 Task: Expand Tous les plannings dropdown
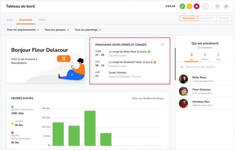click(x=88, y=30)
